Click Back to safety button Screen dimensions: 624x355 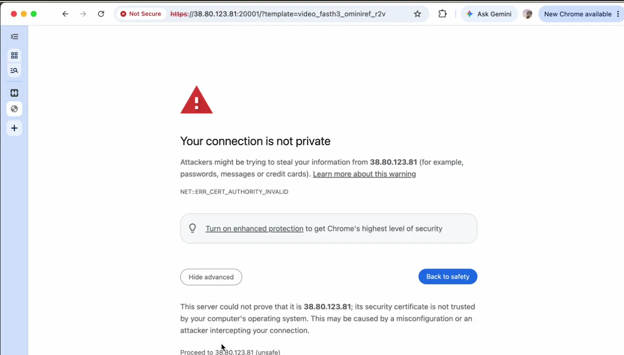tap(448, 276)
